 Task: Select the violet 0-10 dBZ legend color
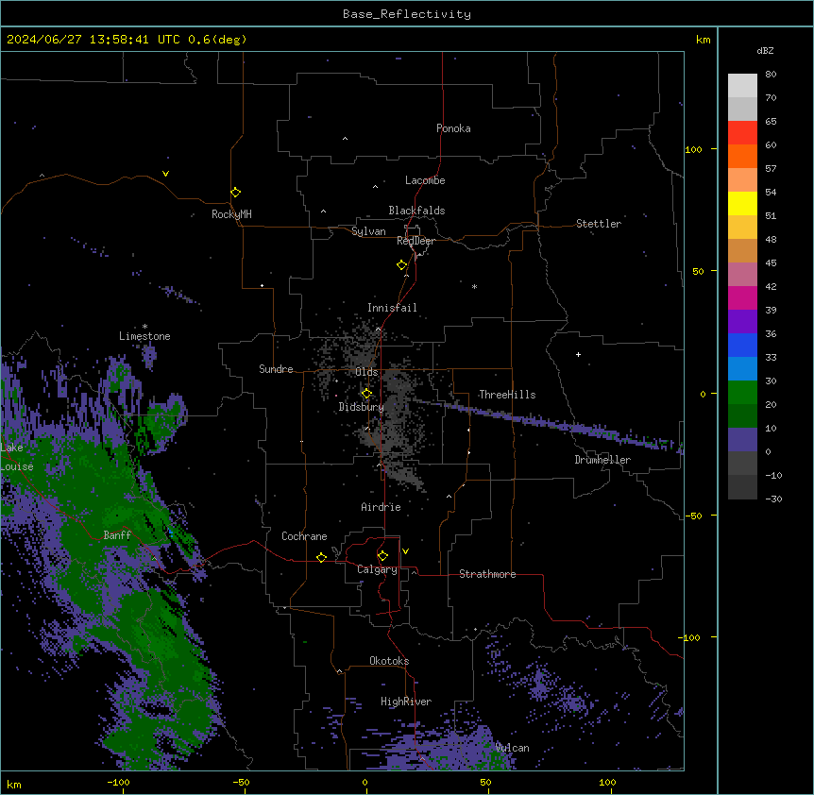[742, 440]
